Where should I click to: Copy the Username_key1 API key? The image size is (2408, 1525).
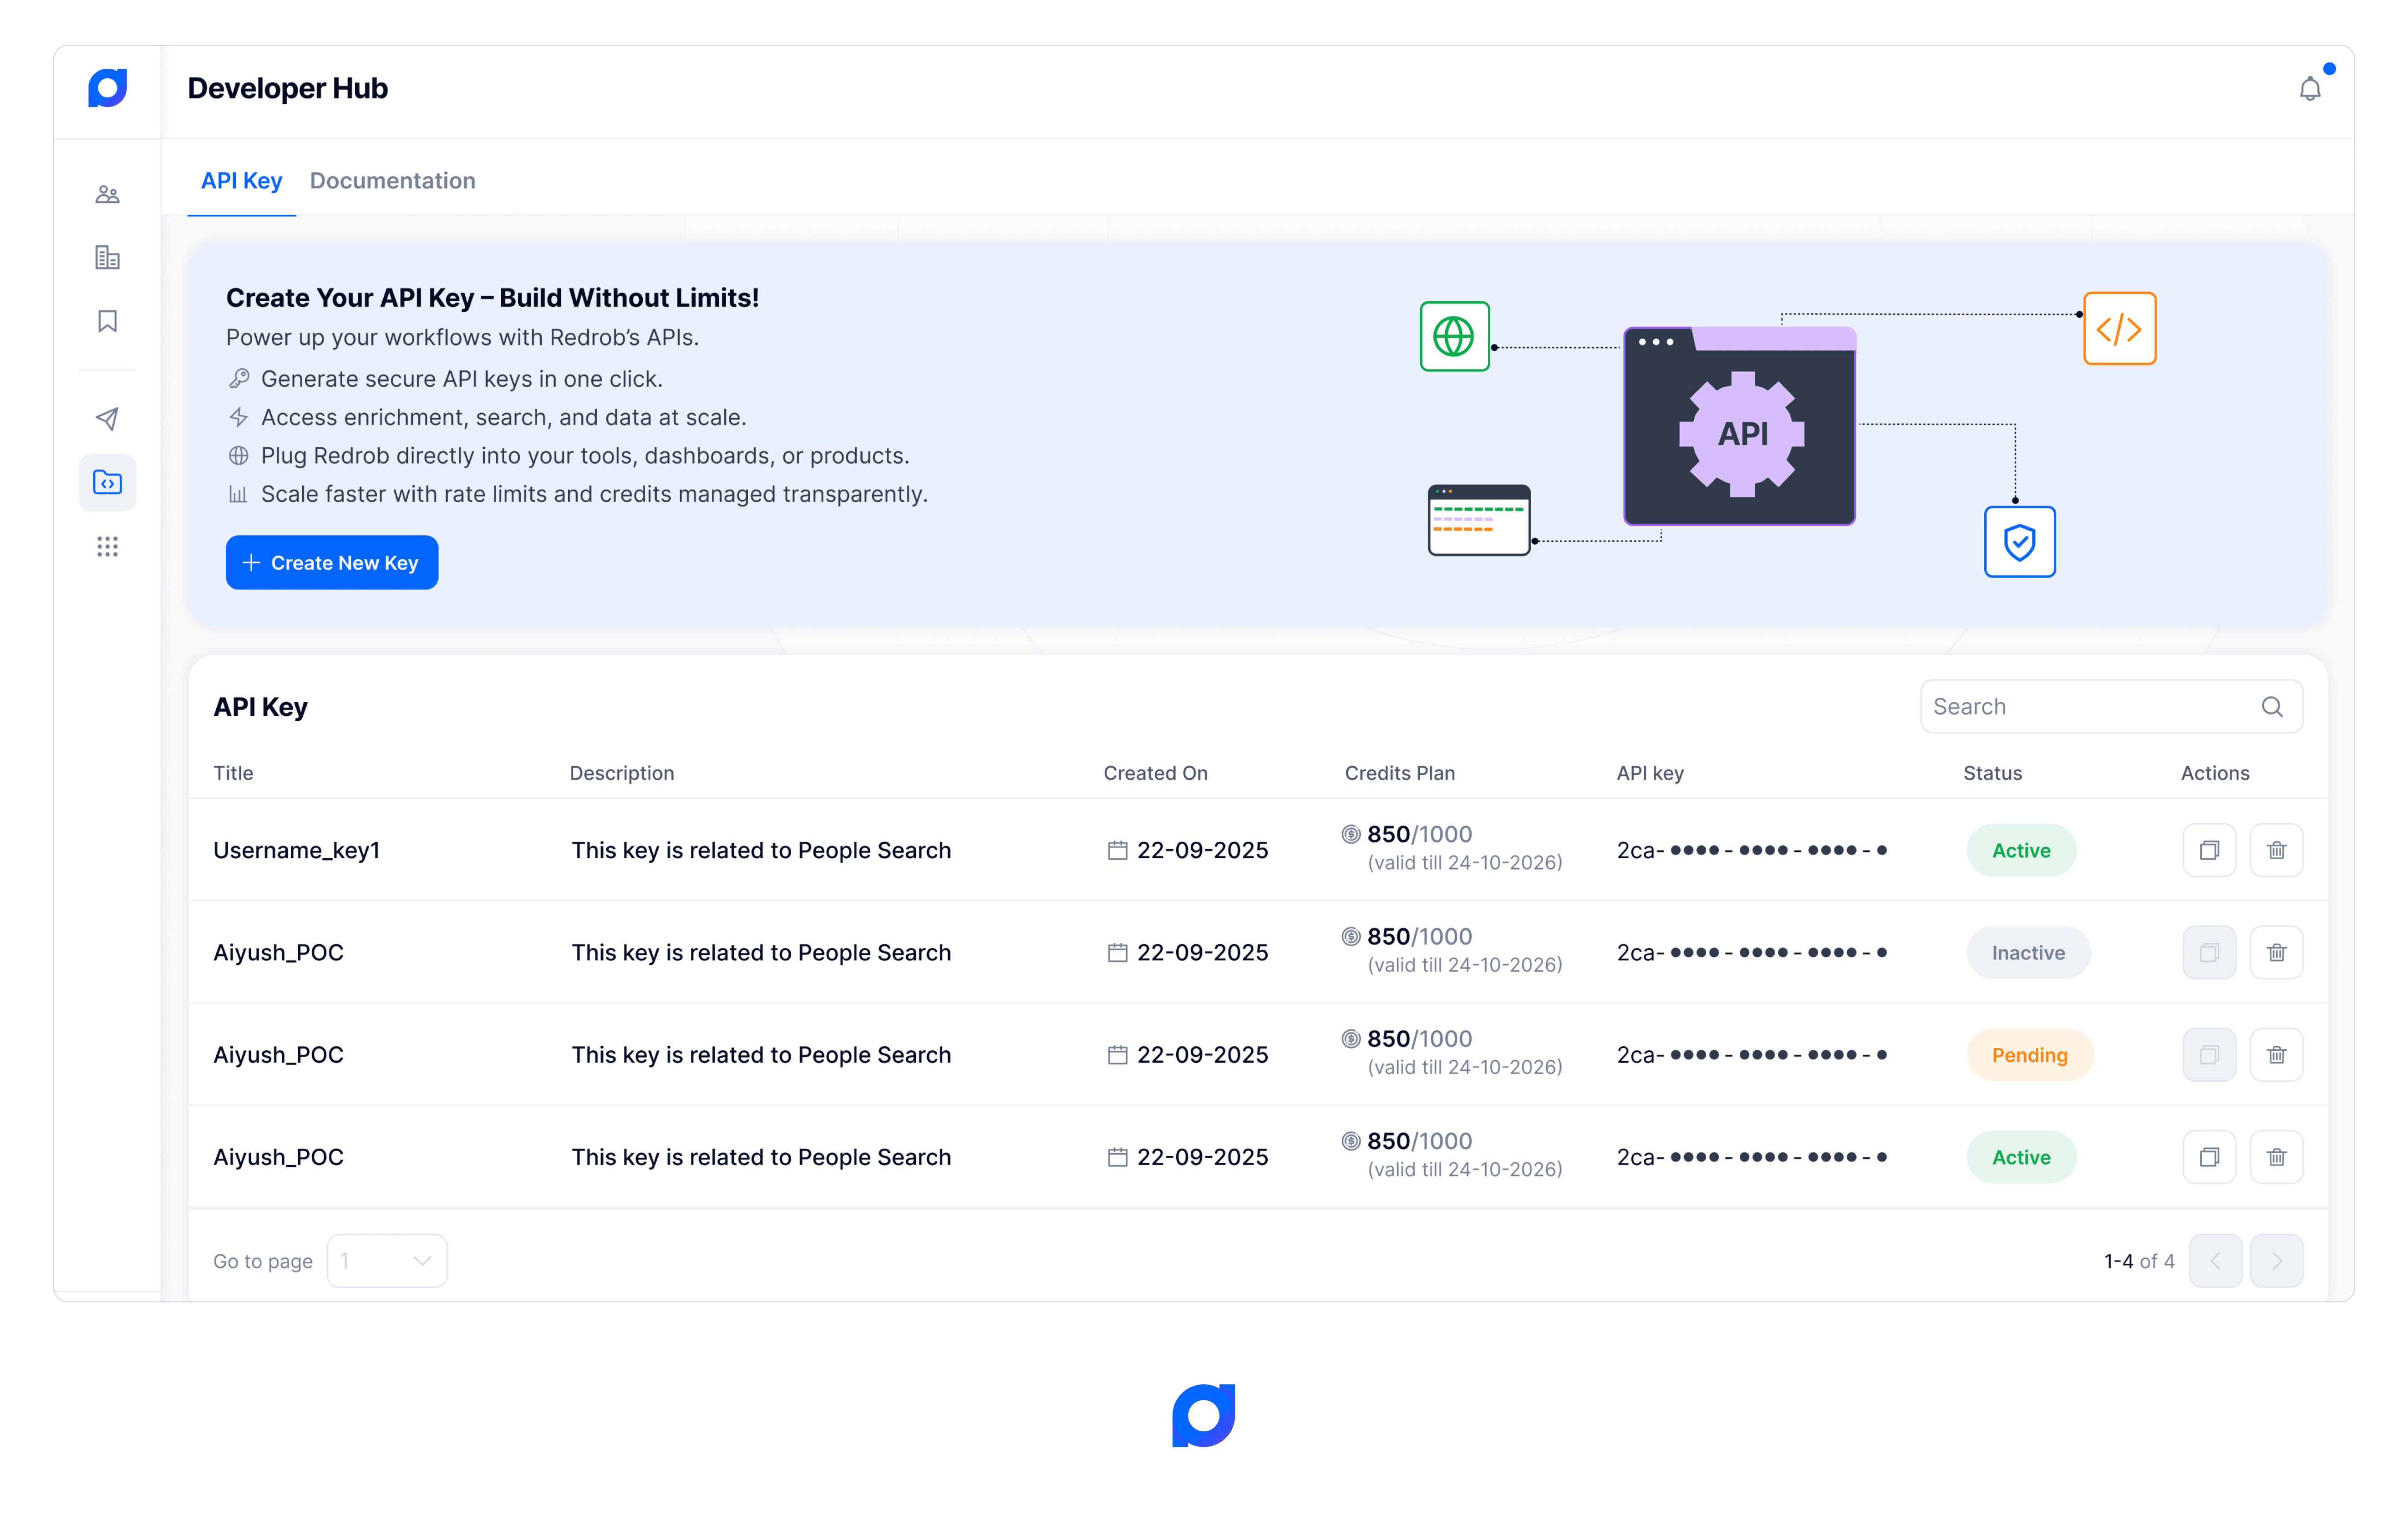point(2210,849)
